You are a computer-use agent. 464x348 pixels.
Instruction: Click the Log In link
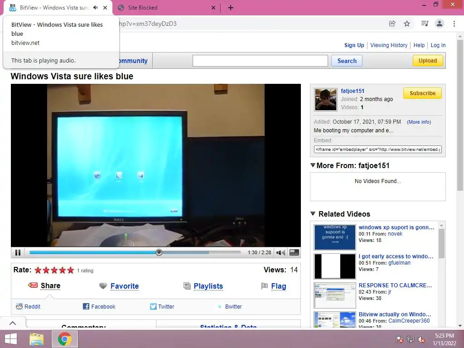pos(438,45)
